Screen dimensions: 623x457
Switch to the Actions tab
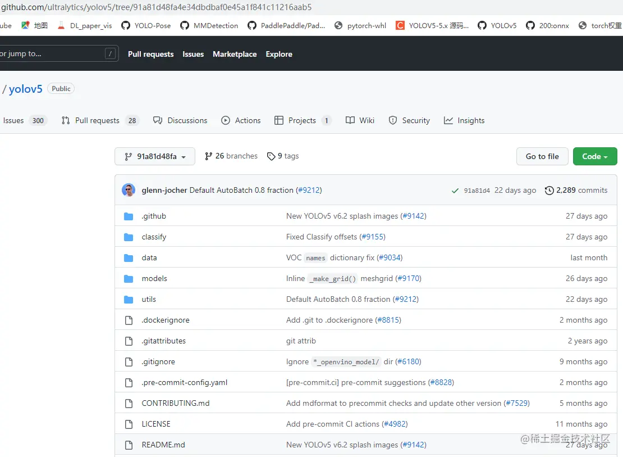241,120
